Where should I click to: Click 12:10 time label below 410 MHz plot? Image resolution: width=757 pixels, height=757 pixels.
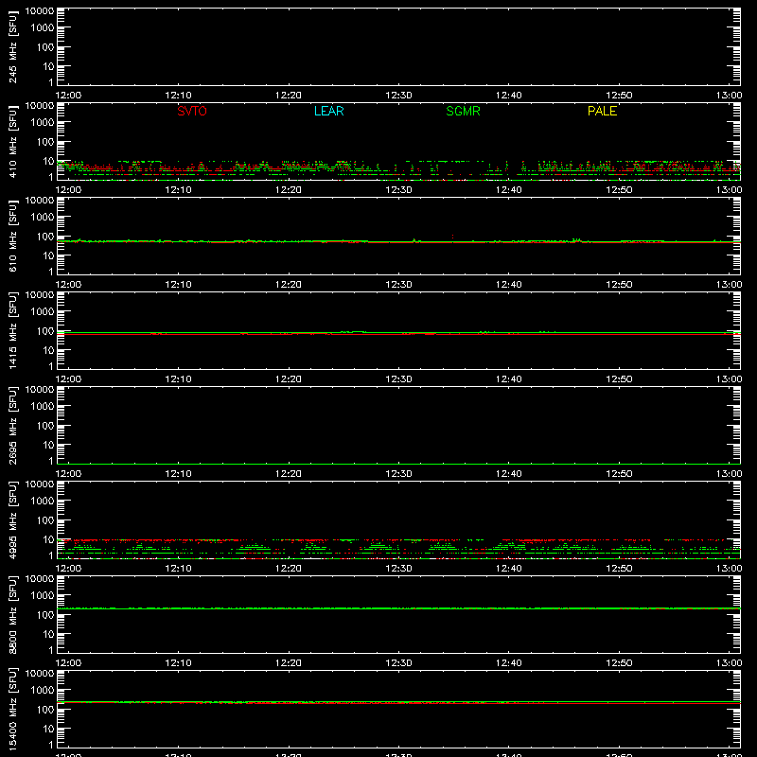178,190
